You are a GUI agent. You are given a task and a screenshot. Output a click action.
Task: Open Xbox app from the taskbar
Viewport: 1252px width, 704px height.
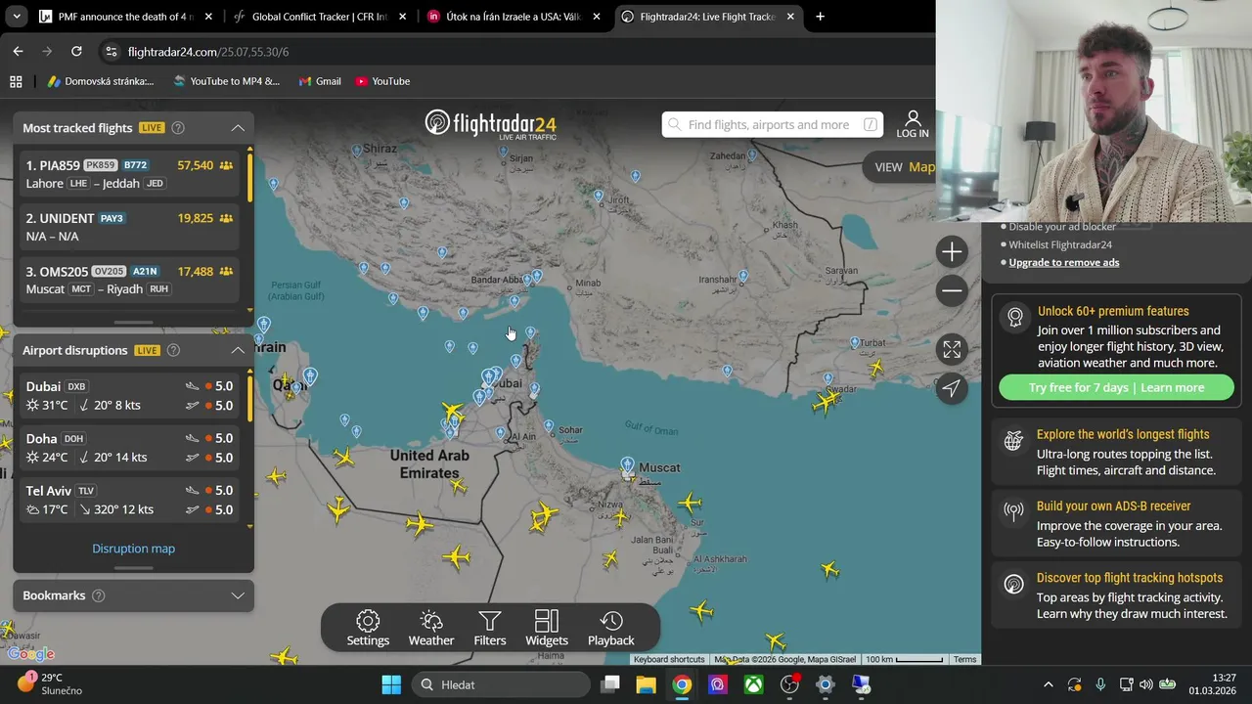[x=753, y=684]
